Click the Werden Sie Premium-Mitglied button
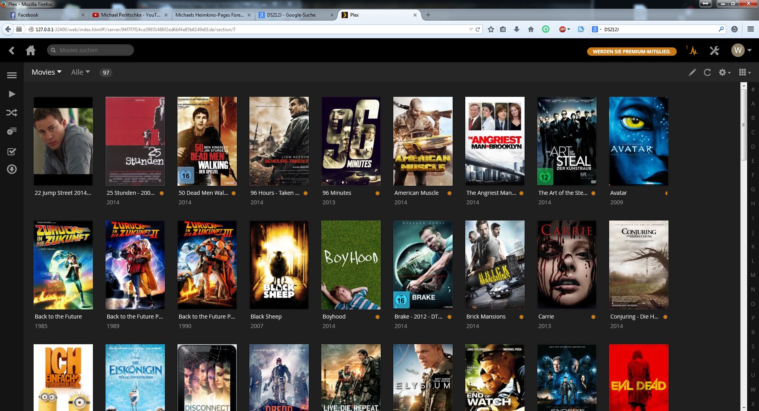Screen dimensions: 759x411 [x=631, y=51]
